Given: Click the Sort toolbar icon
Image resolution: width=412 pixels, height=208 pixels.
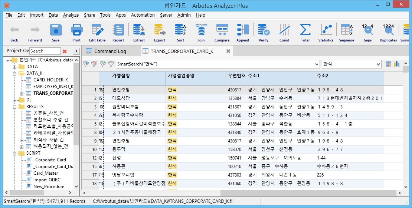Looking at the screenshot, I should [x=180, y=30].
